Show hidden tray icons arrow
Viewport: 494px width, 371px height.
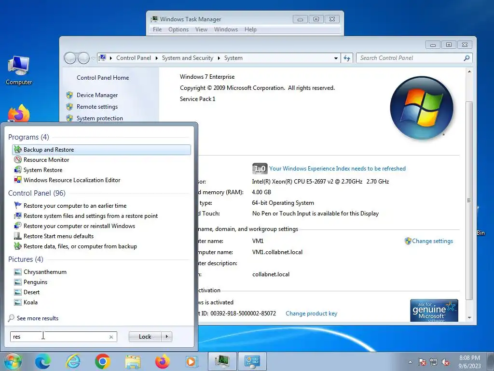[x=410, y=362]
